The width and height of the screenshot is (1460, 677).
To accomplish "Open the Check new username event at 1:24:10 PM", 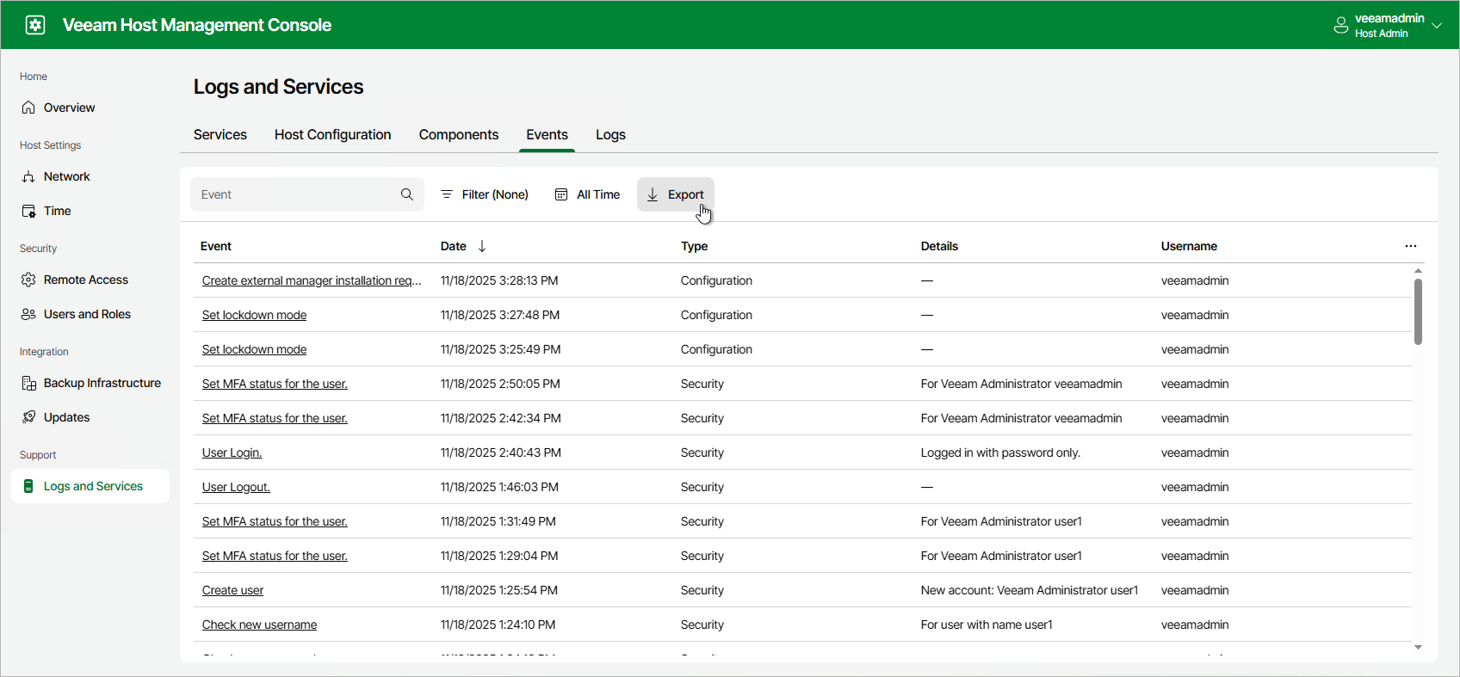I will pyautogui.click(x=259, y=625).
